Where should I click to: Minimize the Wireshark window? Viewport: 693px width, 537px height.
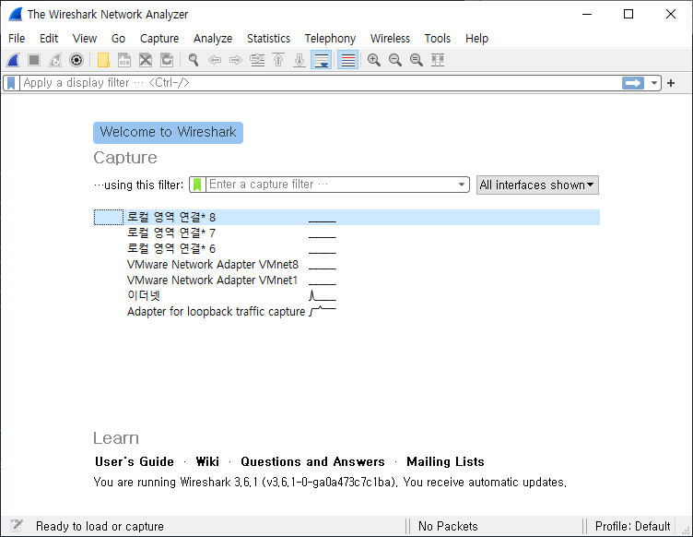click(586, 14)
